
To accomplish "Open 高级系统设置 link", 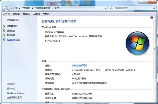I will [x=13, y=40].
